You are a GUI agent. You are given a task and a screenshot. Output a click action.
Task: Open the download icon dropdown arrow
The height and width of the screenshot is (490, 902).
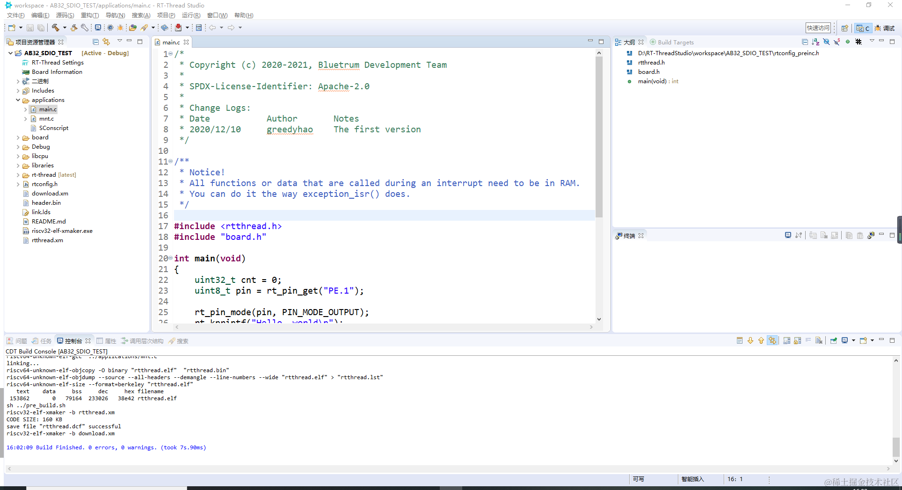click(187, 28)
